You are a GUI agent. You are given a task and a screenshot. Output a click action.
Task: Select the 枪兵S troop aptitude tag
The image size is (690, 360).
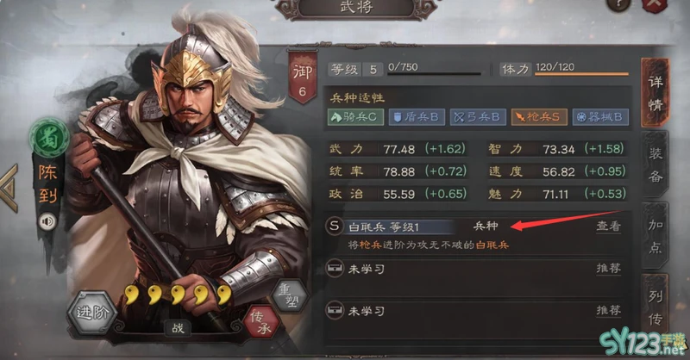point(539,117)
